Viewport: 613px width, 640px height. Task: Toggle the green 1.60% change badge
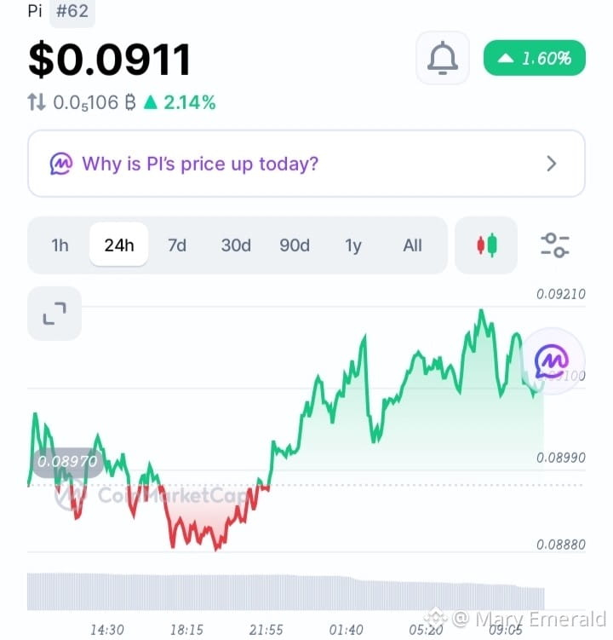[535, 58]
